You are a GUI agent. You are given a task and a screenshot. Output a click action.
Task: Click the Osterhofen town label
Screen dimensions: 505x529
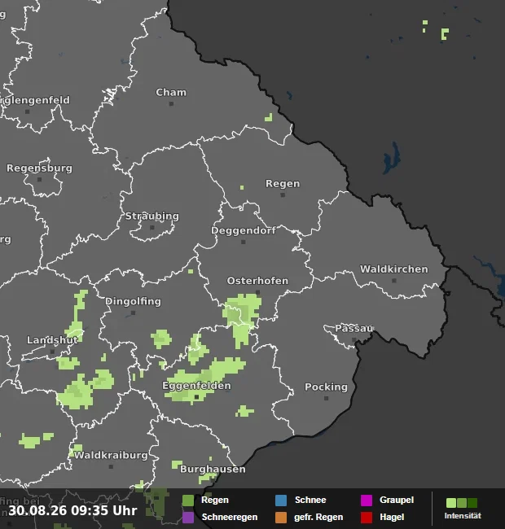(x=257, y=281)
